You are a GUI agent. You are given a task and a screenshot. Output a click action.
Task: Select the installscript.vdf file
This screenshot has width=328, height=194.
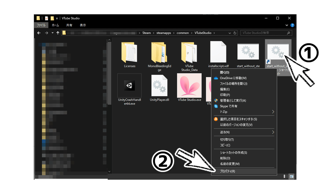coord(218,55)
